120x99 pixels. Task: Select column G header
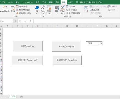click(67, 26)
